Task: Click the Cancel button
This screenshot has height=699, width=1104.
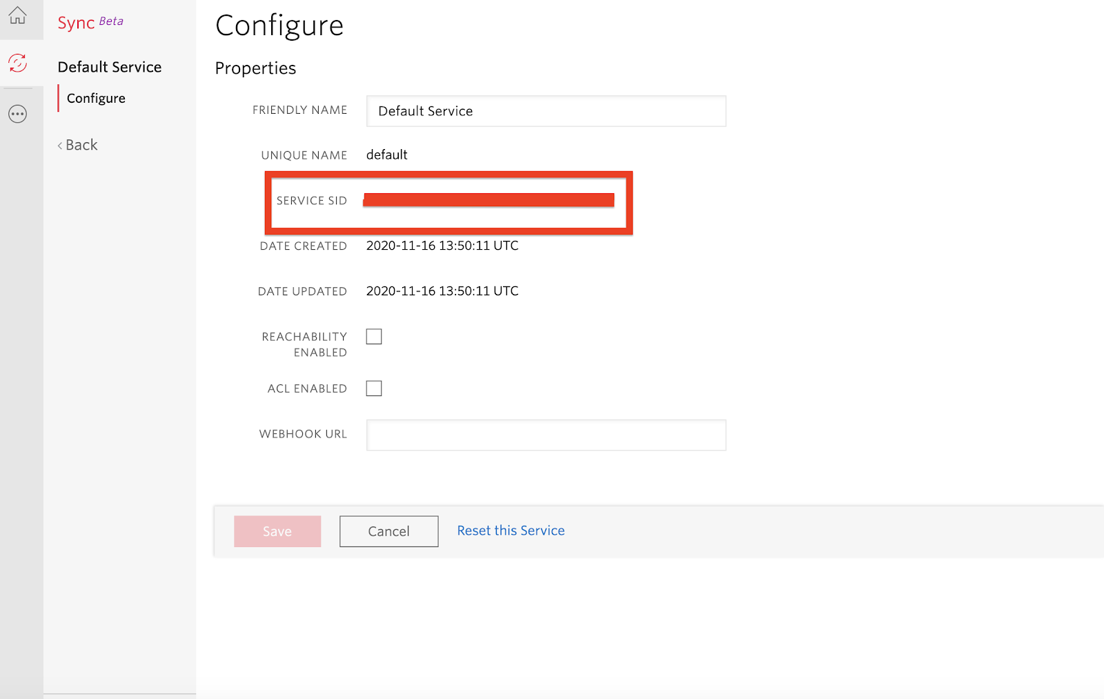Action: pos(388,531)
